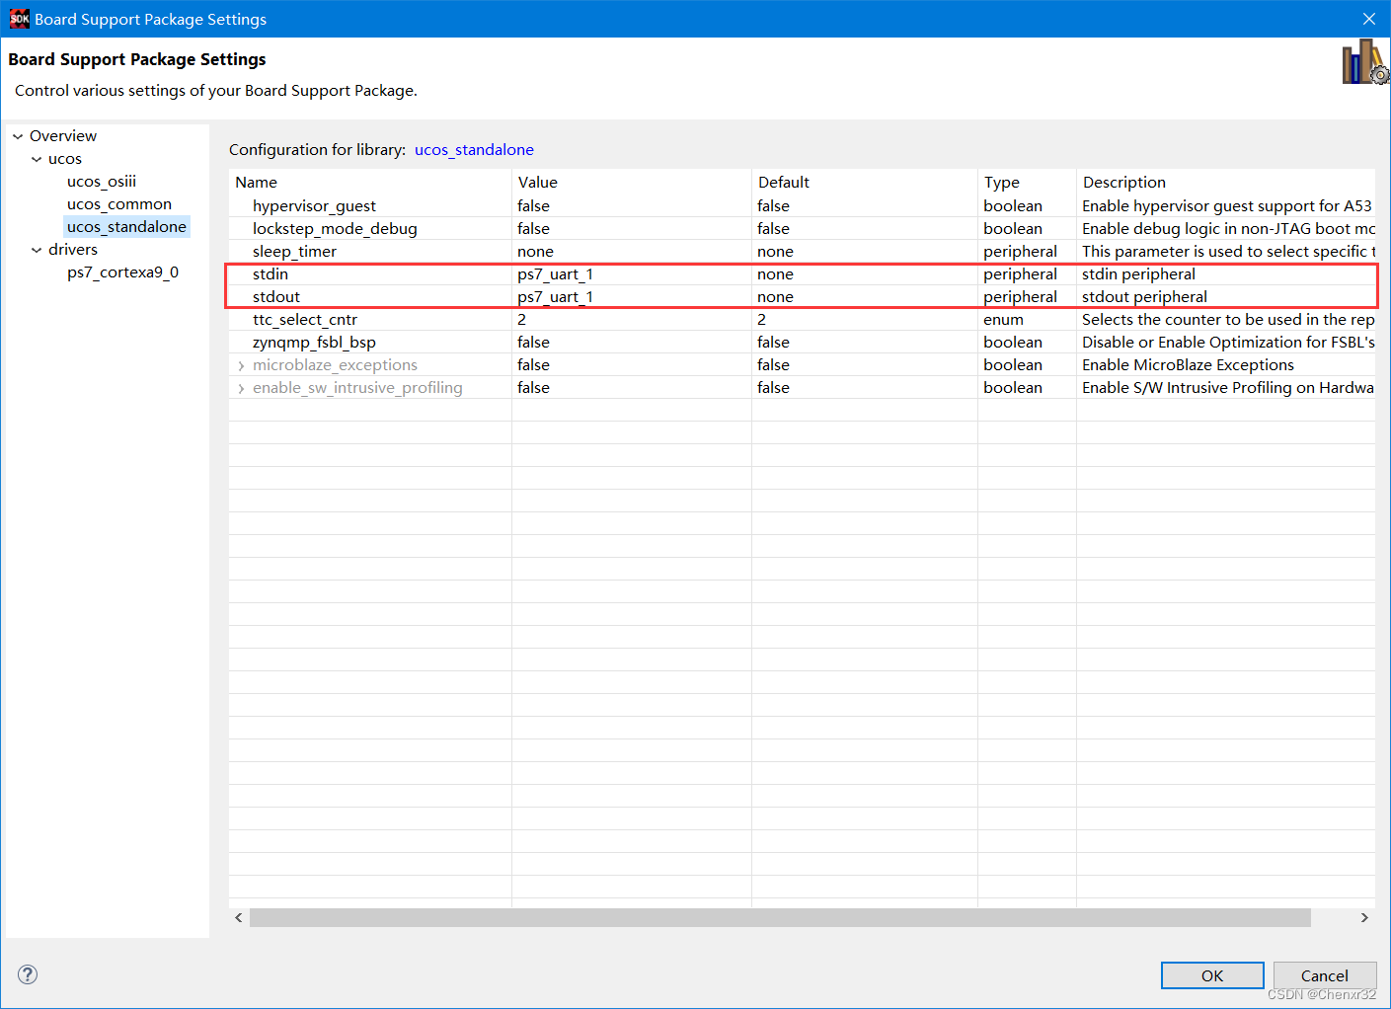Click the horizontal scrollbar right arrow
1391x1009 pixels.
click(x=1364, y=918)
